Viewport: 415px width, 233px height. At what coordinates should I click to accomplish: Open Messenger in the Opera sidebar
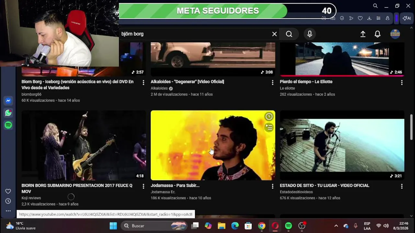8,101
